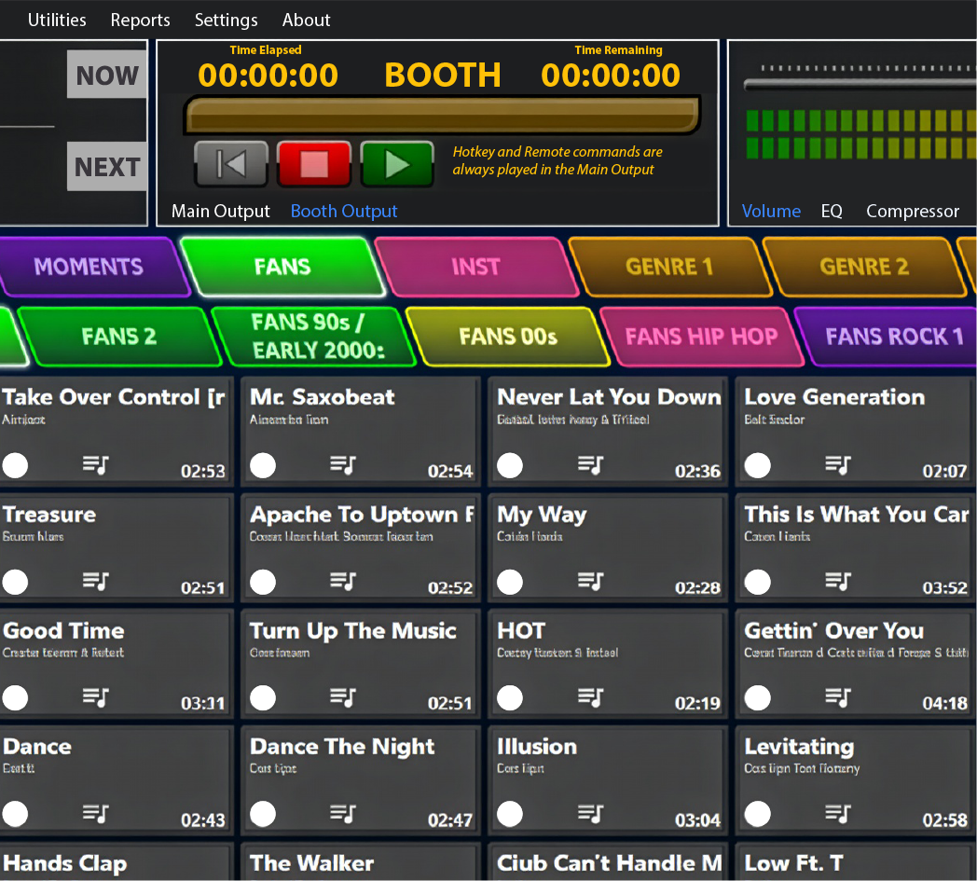Image resolution: width=977 pixels, height=881 pixels.
Task: Toggle the white circle on Take Over Control
Action: pyautogui.click(x=15, y=465)
